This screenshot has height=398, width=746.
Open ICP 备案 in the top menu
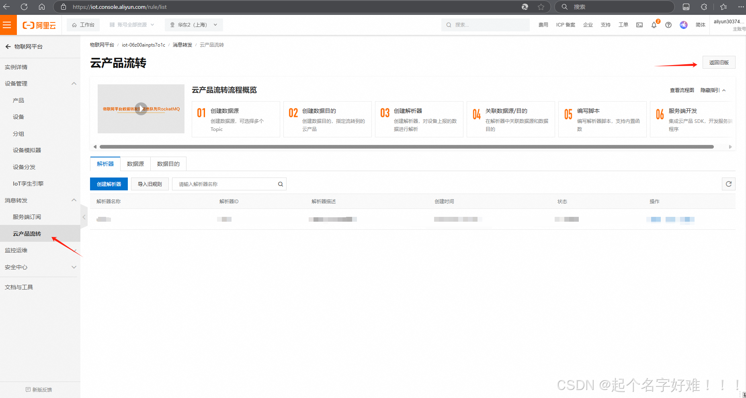(x=566, y=25)
